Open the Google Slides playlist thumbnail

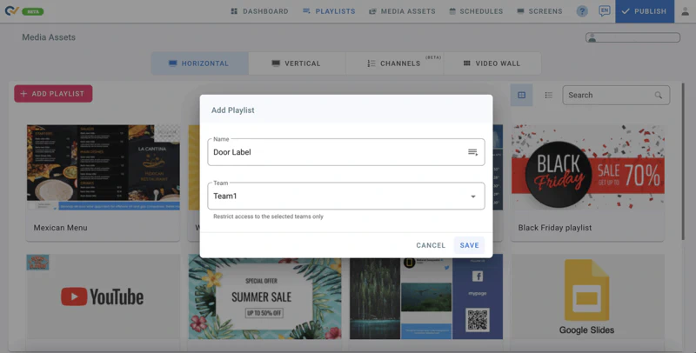point(588,296)
